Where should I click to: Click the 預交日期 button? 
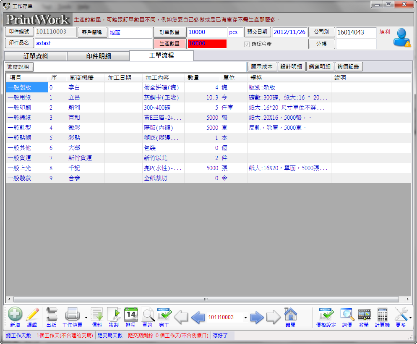[258, 32]
